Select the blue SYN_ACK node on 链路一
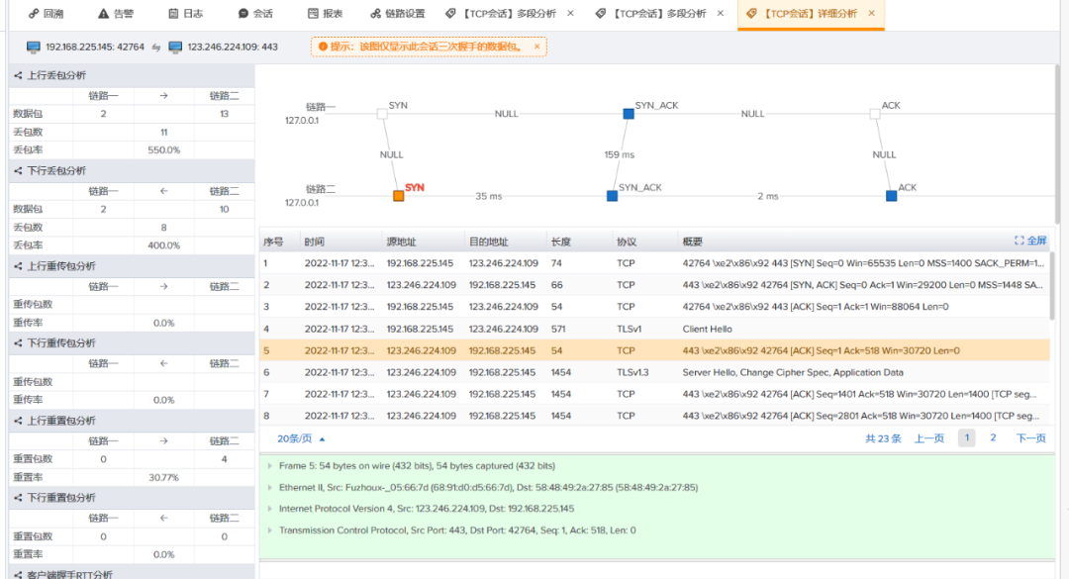 click(x=629, y=114)
